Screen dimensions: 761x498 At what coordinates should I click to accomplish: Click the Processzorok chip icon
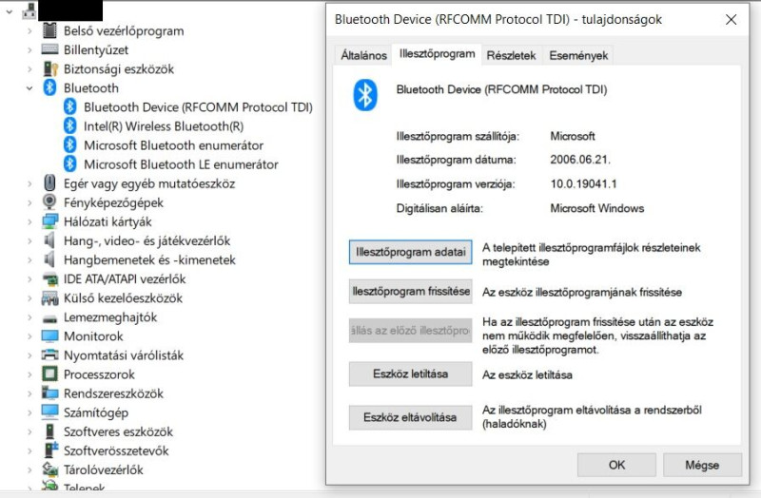pyautogui.click(x=49, y=374)
